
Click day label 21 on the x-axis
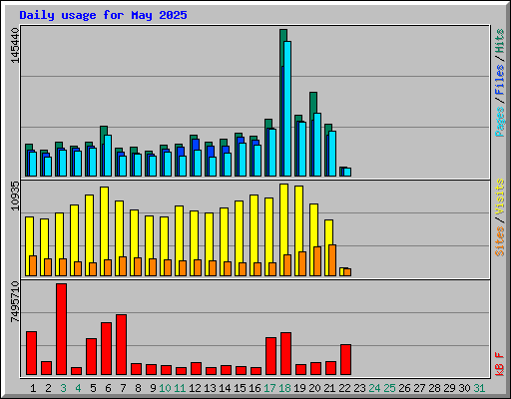point(329,388)
